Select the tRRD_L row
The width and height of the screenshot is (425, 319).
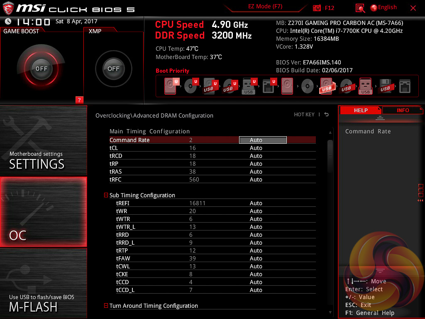point(216,243)
